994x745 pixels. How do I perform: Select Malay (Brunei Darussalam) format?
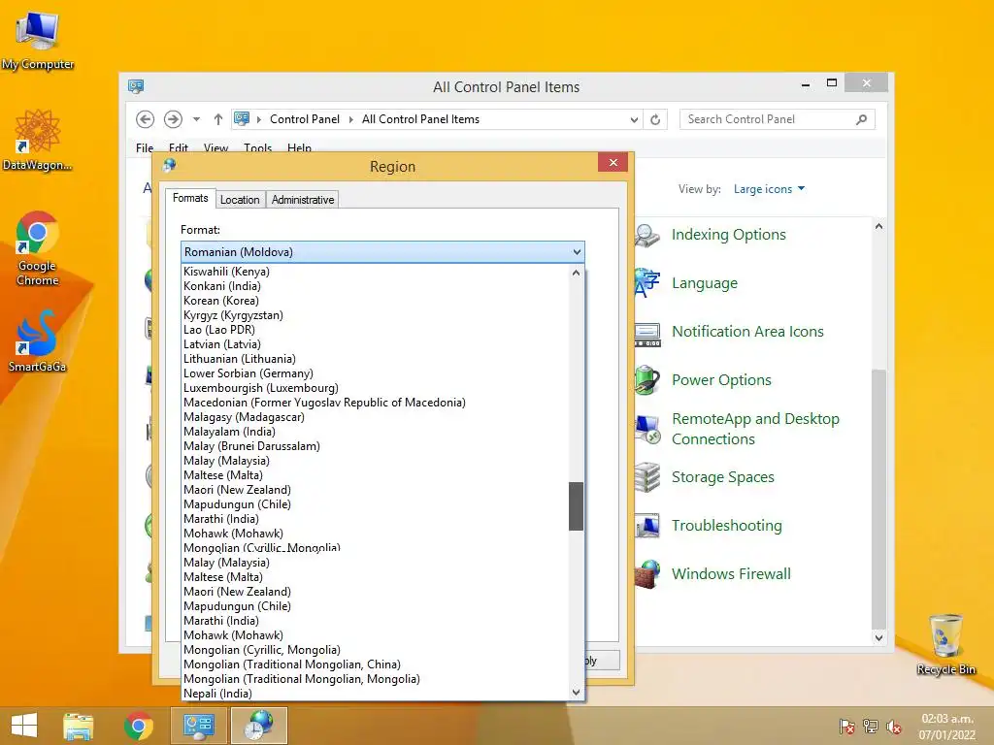(x=375, y=446)
